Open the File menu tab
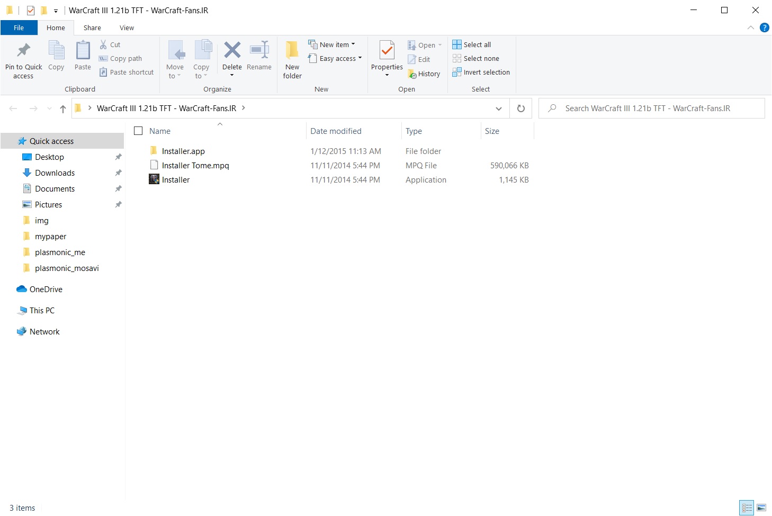This screenshot has width=772, height=516. tap(19, 28)
